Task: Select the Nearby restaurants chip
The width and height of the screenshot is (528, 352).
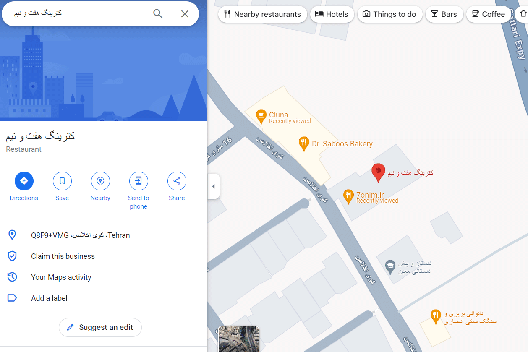Action: pyautogui.click(x=262, y=14)
